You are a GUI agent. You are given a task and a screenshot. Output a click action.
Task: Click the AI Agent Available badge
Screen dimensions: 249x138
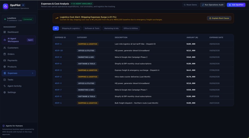(82, 4)
